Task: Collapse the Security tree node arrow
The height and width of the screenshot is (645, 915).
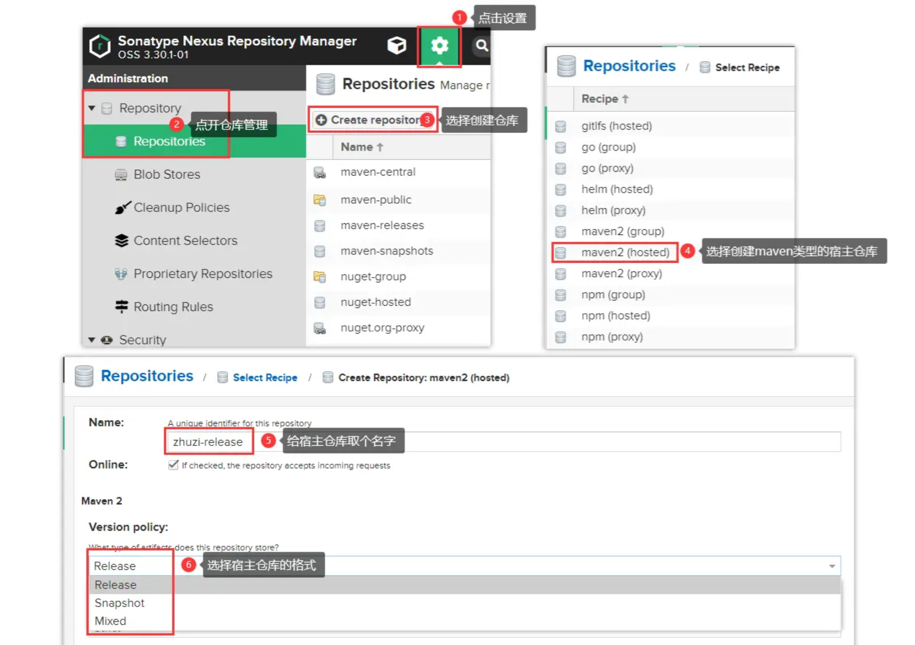Action: coord(92,340)
